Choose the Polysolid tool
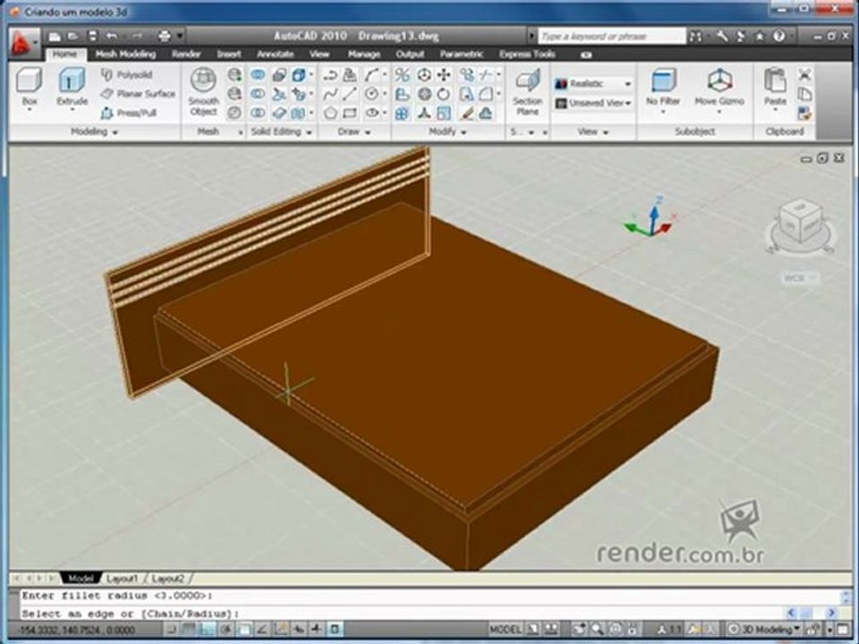 [x=127, y=74]
